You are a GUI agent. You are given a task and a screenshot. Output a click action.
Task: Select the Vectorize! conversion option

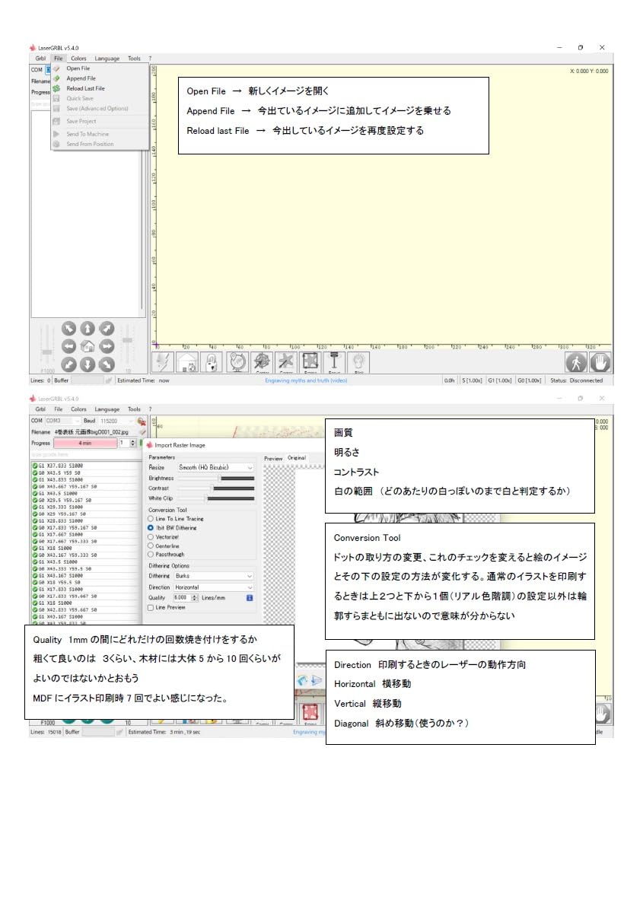(151, 536)
